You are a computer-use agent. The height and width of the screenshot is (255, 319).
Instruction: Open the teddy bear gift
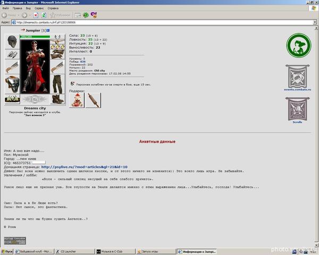(77, 100)
